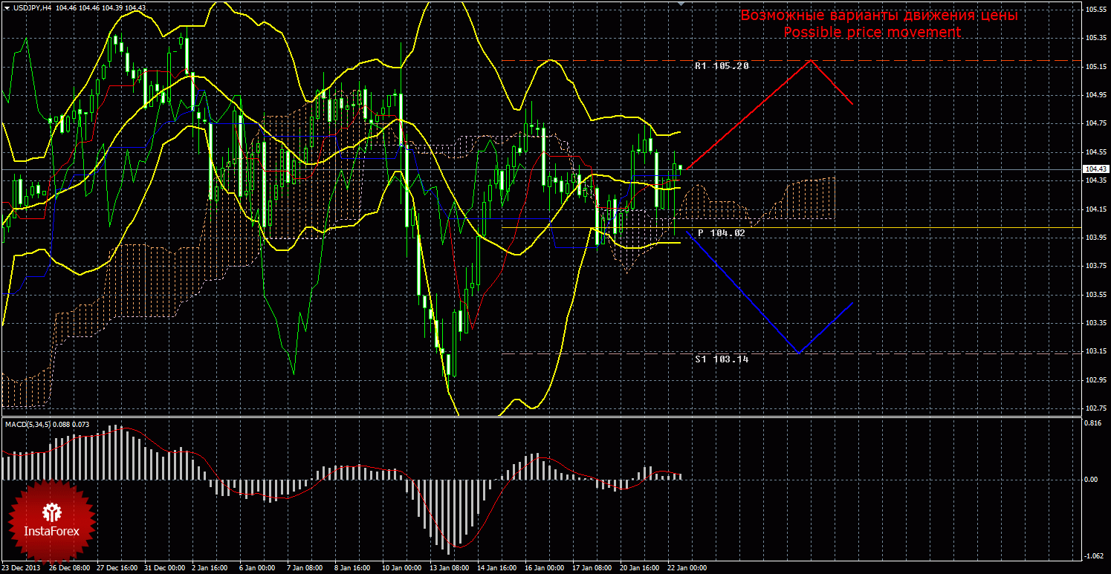Click the bottom of the blue forecast line

click(798, 353)
